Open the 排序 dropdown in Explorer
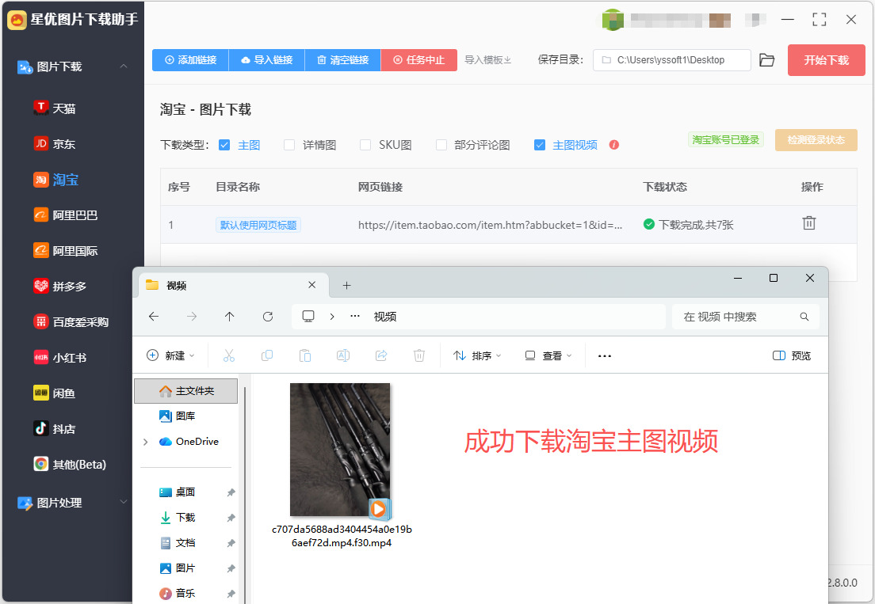 coord(477,355)
